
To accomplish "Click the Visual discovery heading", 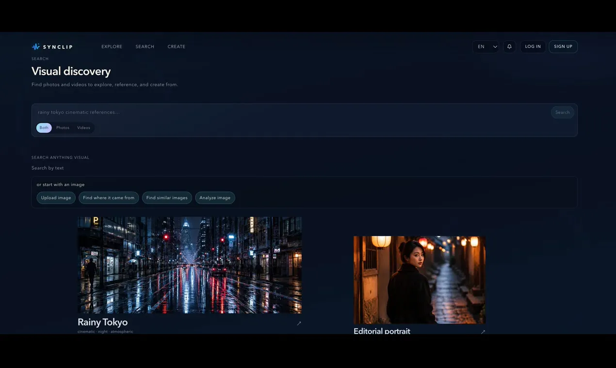I will click(71, 71).
